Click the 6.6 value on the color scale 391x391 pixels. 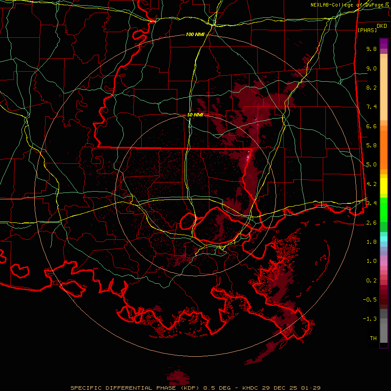[371, 126]
